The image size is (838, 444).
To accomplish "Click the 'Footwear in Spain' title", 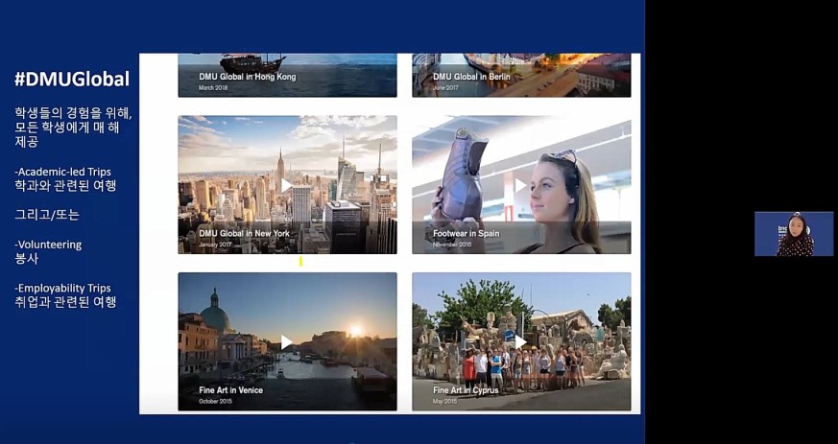I will pyautogui.click(x=466, y=233).
